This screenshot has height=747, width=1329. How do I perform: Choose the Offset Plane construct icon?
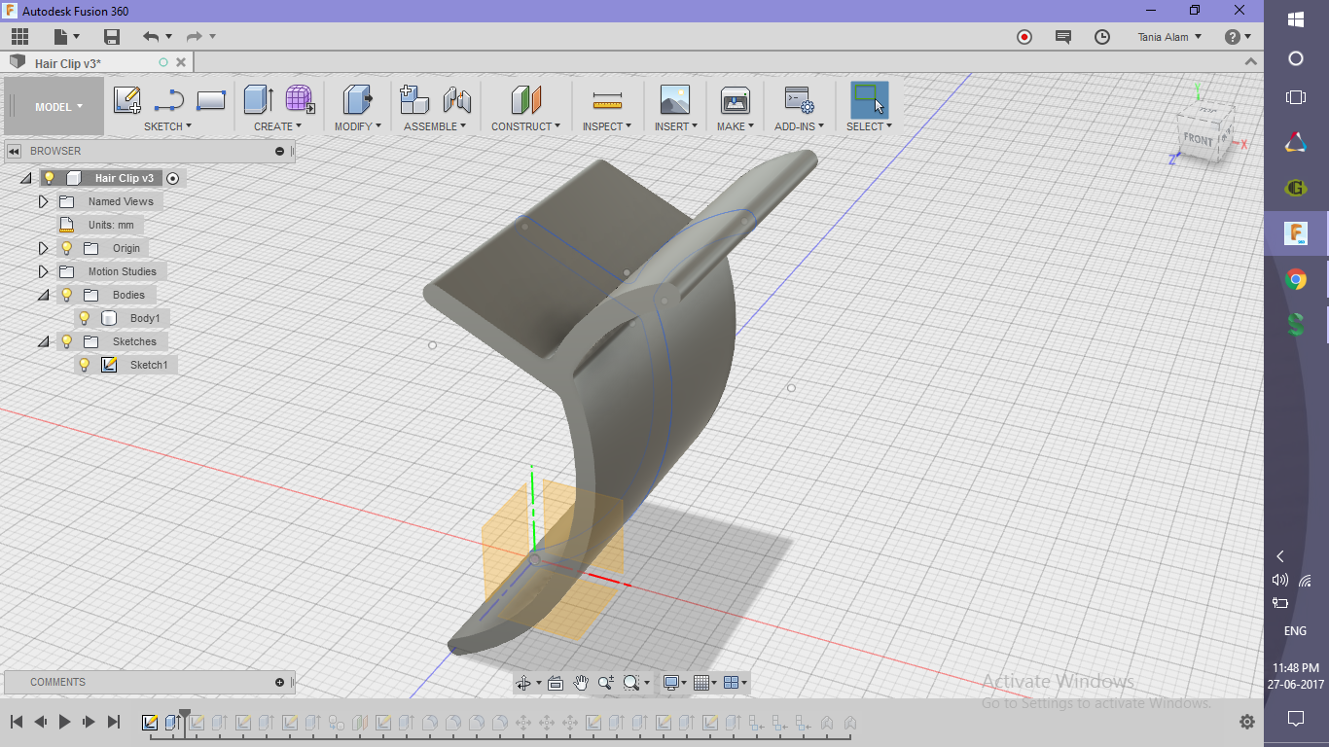click(x=525, y=99)
